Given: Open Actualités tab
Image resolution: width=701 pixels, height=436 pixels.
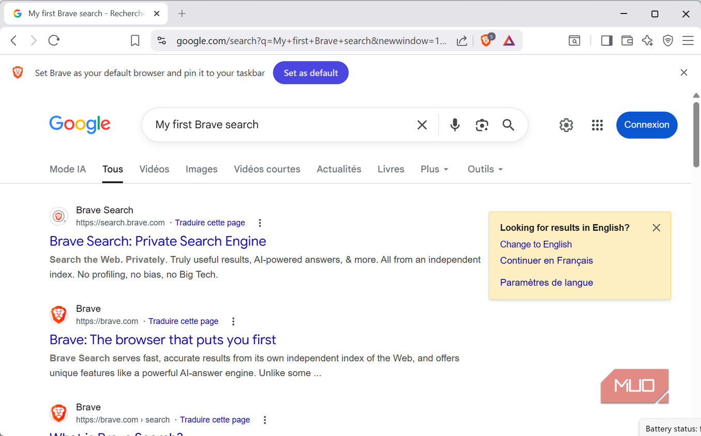Looking at the screenshot, I should point(339,169).
